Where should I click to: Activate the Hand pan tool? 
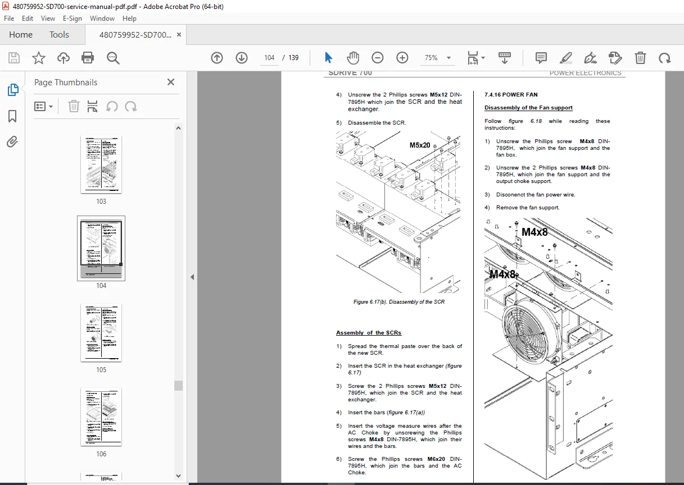click(x=352, y=58)
